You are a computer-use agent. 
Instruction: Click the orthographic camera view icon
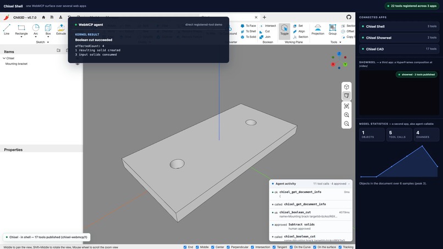tap(346, 96)
